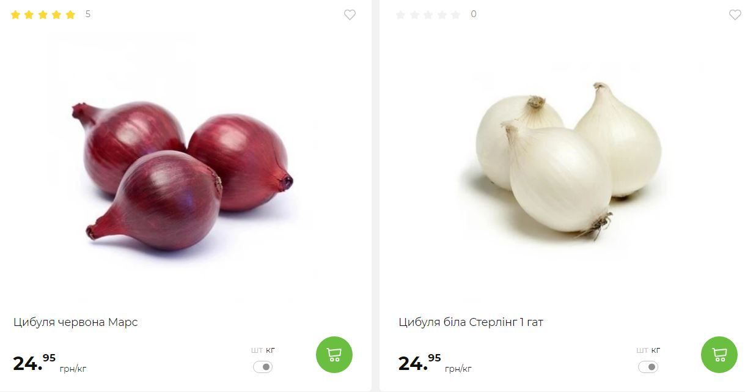Open the Цибуля червона Марс product title
The height and width of the screenshot is (392, 745).
(x=76, y=322)
